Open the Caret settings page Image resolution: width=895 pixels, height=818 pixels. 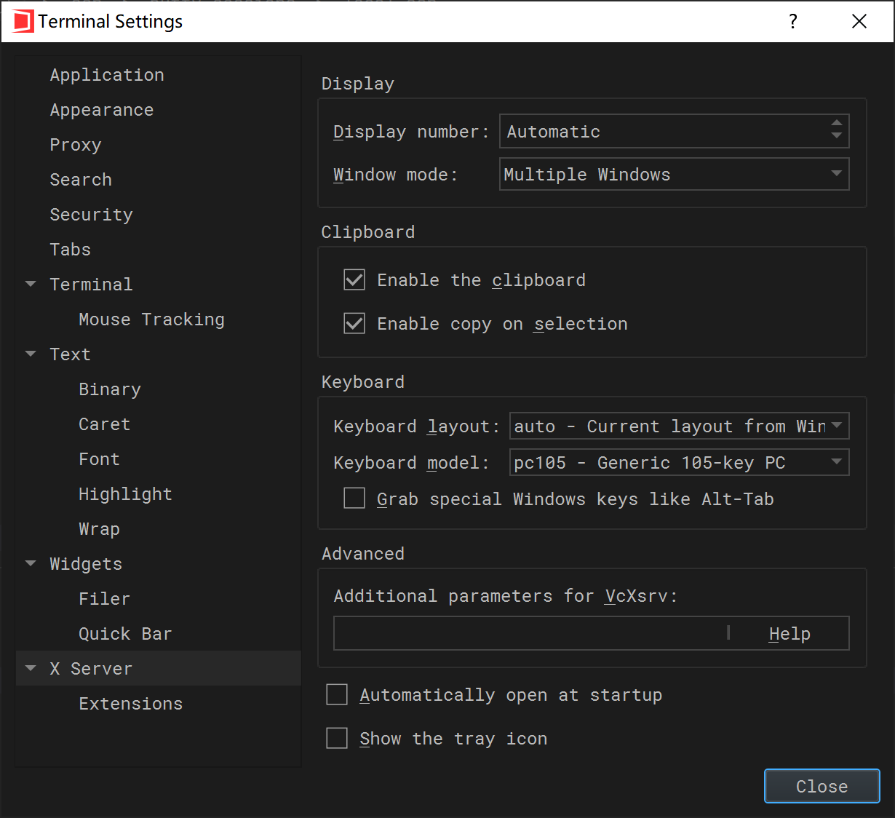point(105,424)
